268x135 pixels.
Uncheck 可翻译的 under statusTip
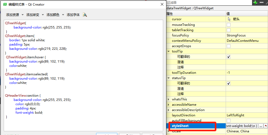click(229, 83)
